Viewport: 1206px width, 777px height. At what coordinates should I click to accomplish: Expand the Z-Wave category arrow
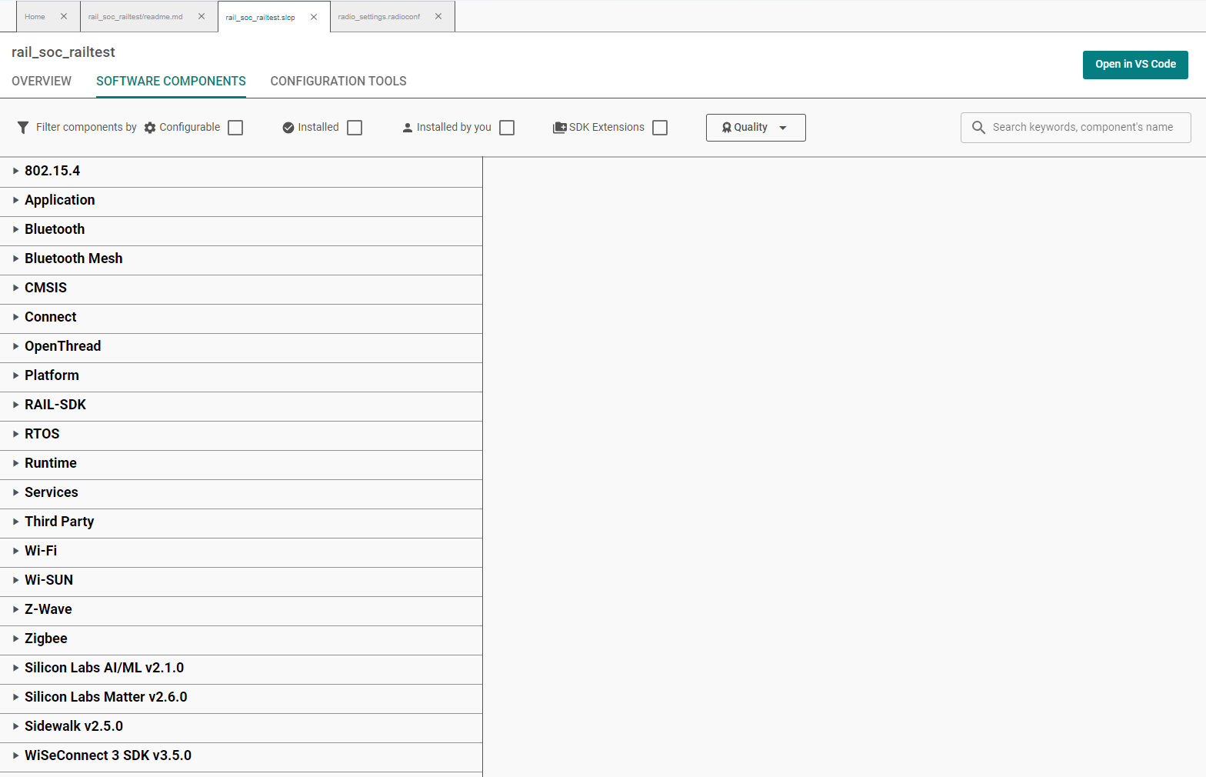click(15, 609)
